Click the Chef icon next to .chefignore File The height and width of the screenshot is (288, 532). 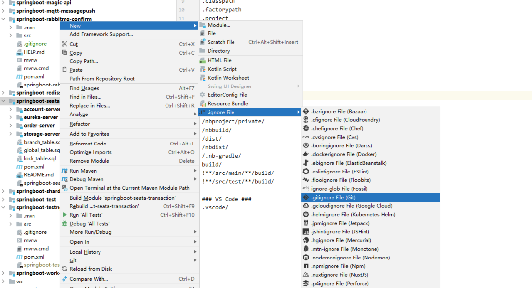pos(306,129)
